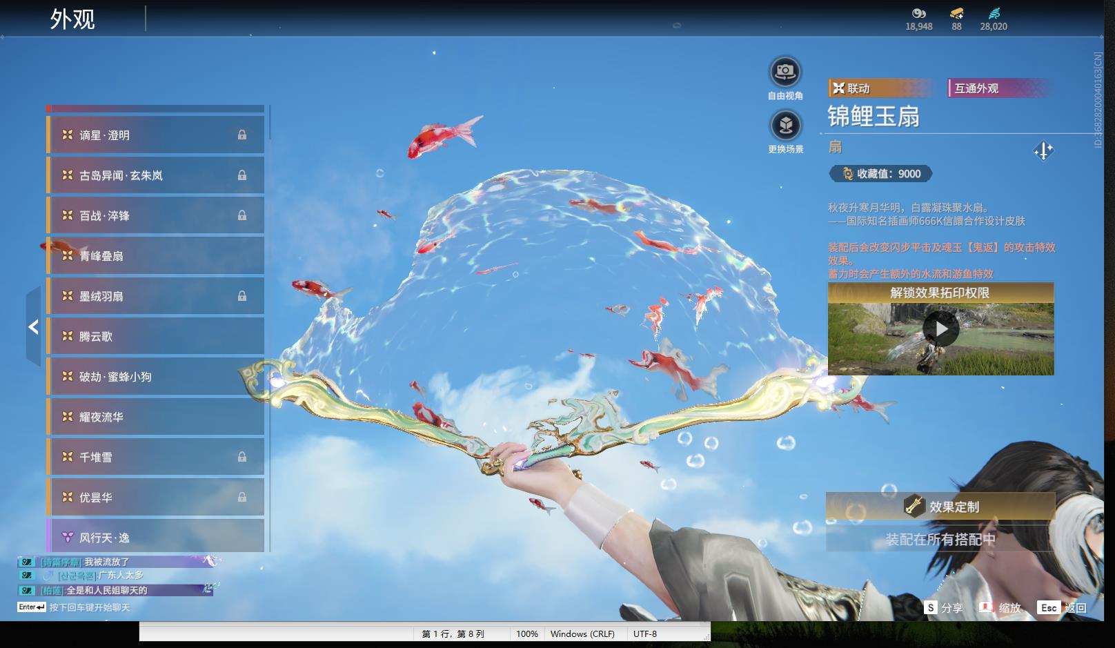The height and width of the screenshot is (648, 1115).
Task: Click the lock icon on 百战·淬锋
Action: point(242,215)
